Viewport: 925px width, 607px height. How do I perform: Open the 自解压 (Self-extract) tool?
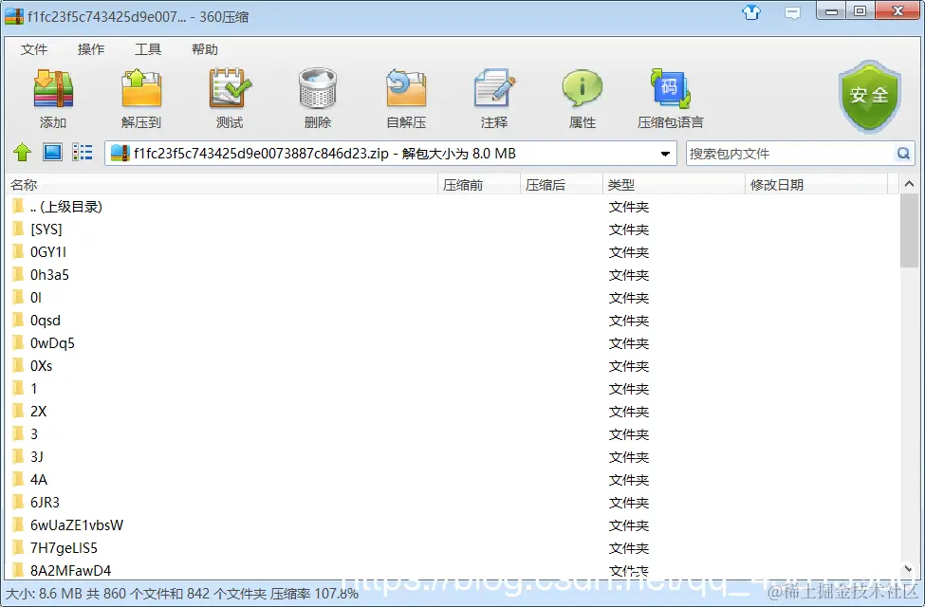point(406,88)
